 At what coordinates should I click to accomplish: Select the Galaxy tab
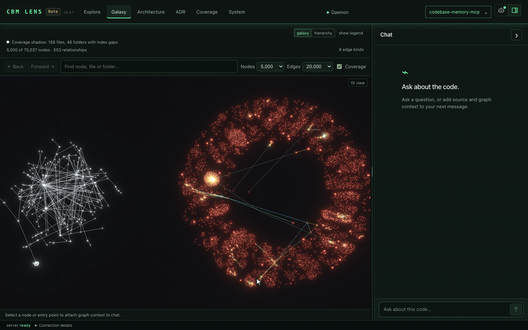(x=119, y=12)
